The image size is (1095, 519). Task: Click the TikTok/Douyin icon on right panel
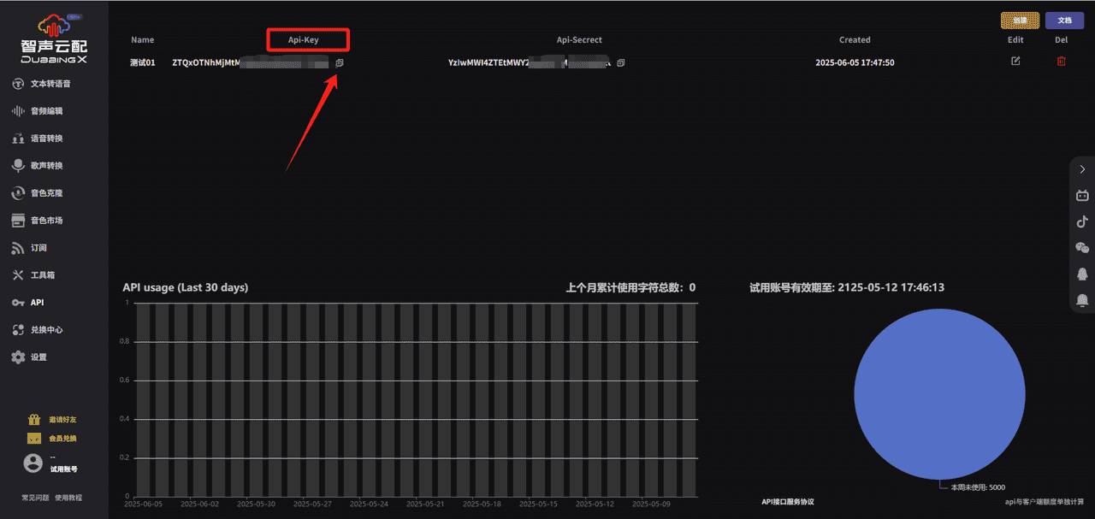(1082, 221)
